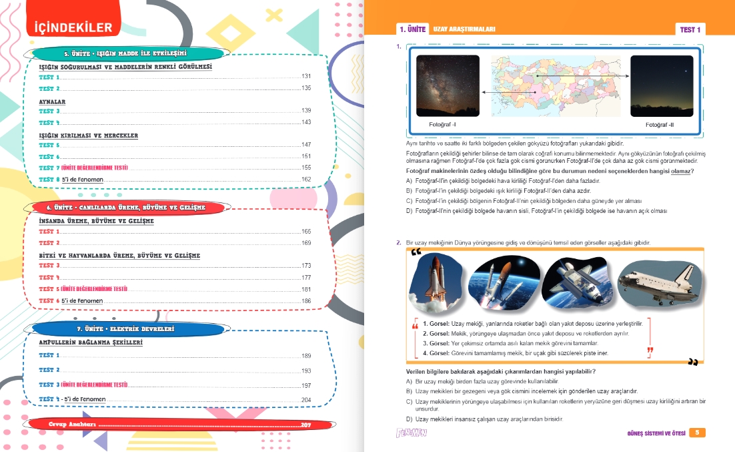Click the AYNALAR section heading
The image size is (735, 452).
(52, 101)
